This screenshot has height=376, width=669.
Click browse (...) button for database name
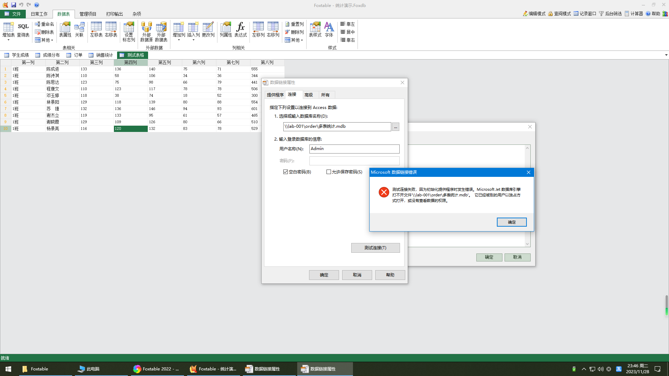tap(395, 127)
